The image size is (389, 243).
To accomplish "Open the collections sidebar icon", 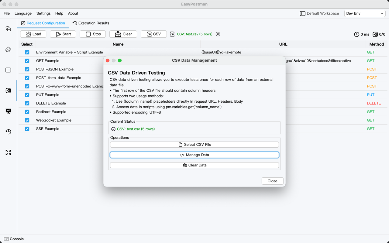I will (8, 29).
